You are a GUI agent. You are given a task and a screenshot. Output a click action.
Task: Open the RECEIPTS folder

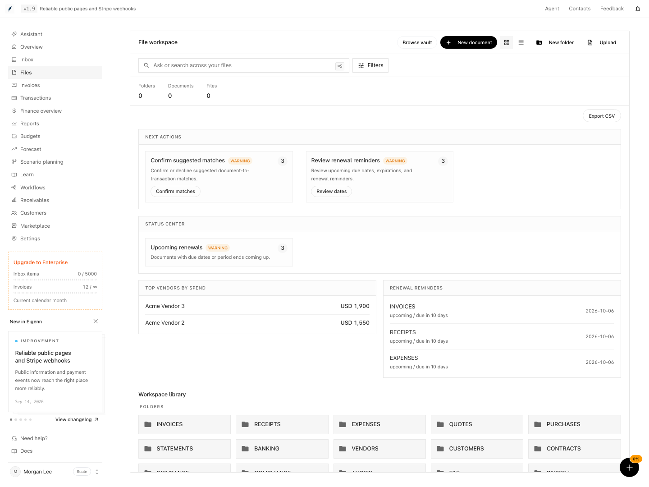pos(282,424)
